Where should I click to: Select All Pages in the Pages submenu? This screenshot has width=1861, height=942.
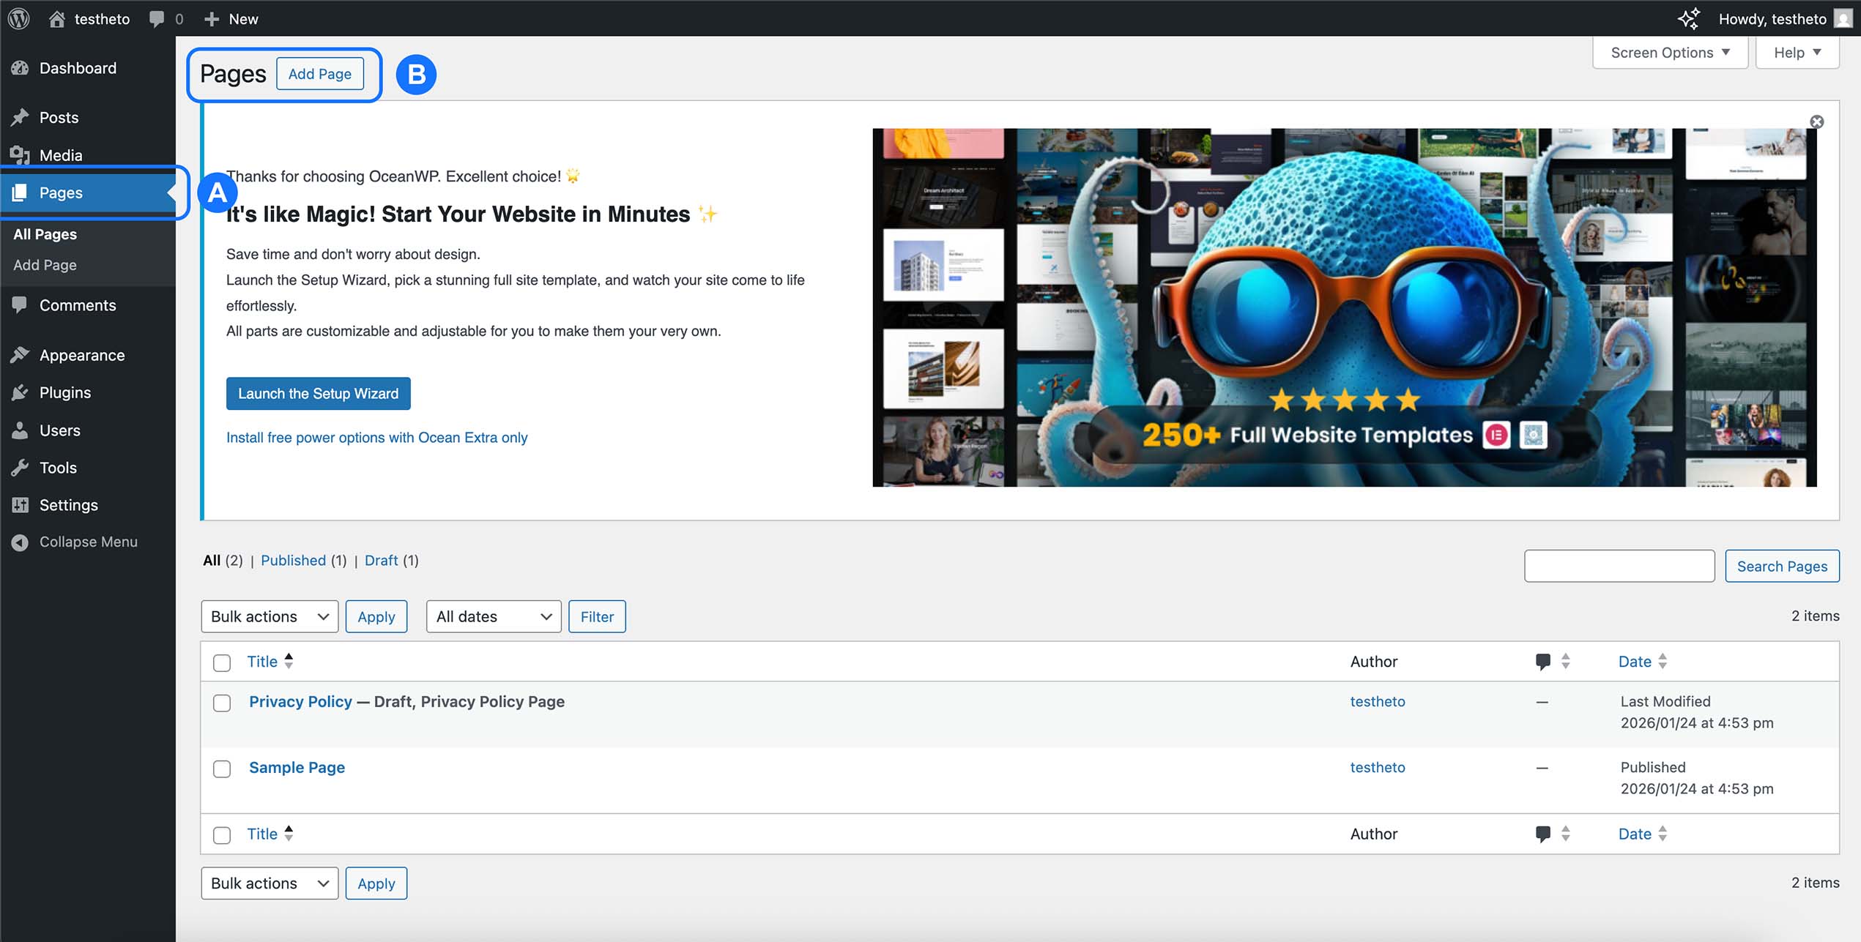[x=44, y=233]
